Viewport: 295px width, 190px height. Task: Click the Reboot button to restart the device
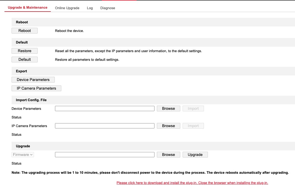pyautogui.click(x=24, y=31)
